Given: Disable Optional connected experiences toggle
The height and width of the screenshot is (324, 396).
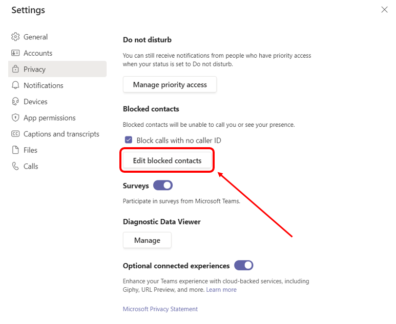Looking at the screenshot, I should point(244,265).
